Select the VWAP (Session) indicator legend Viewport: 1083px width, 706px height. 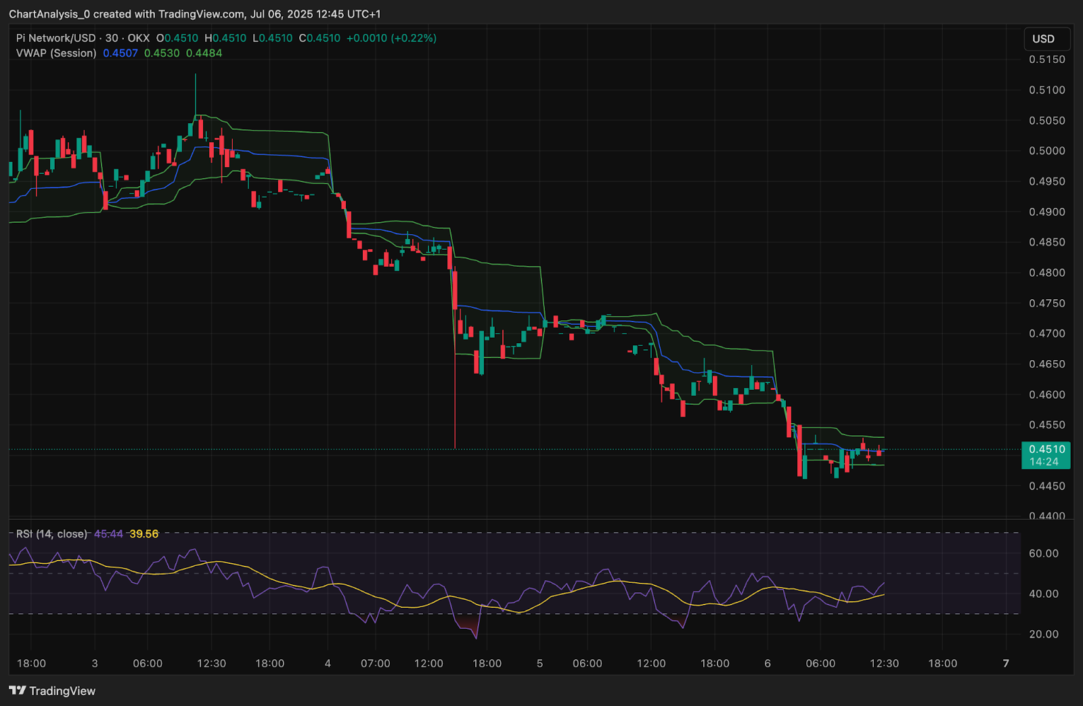tap(56, 53)
